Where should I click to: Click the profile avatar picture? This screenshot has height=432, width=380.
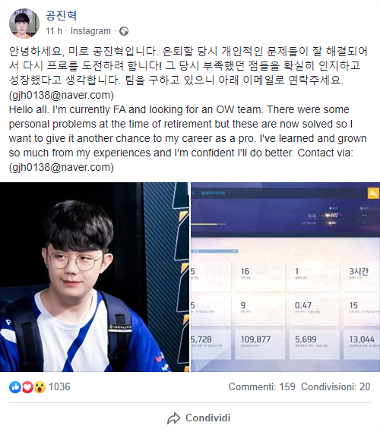[24, 23]
